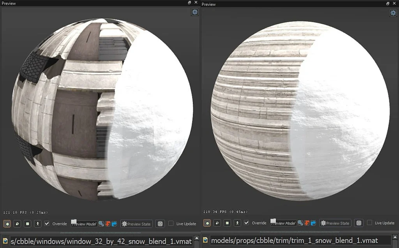Select human figure preview in right panel

(237, 223)
